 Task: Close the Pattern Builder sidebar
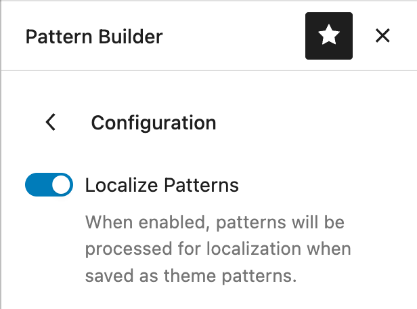(382, 36)
